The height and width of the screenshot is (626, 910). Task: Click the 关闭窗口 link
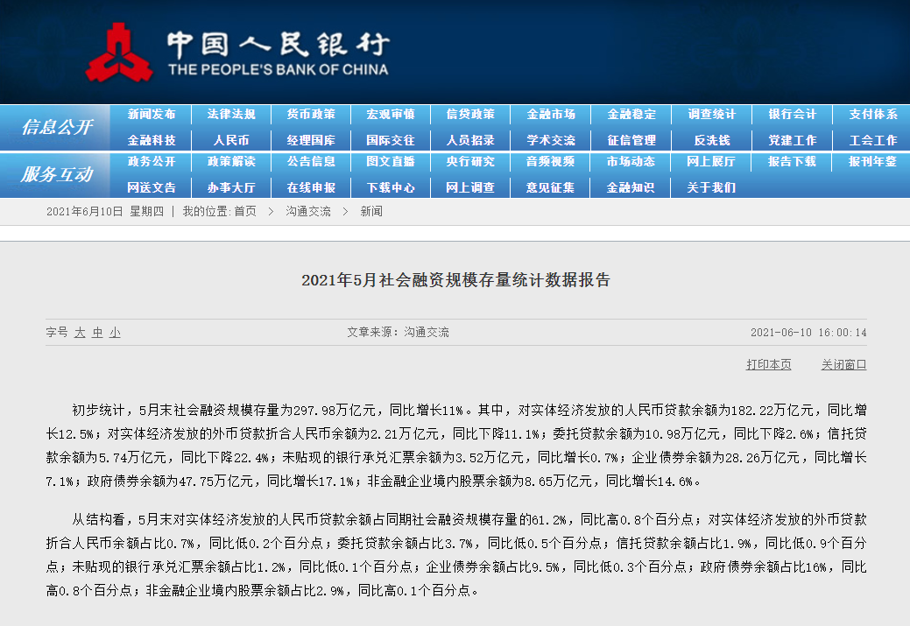tap(843, 364)
